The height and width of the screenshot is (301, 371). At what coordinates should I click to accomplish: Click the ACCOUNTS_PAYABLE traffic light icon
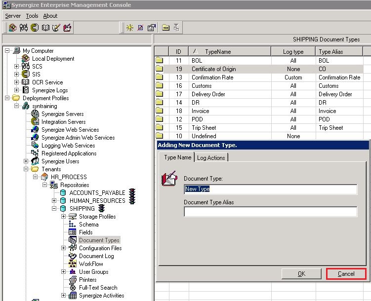pyautogui.click(x=132, y=192)
